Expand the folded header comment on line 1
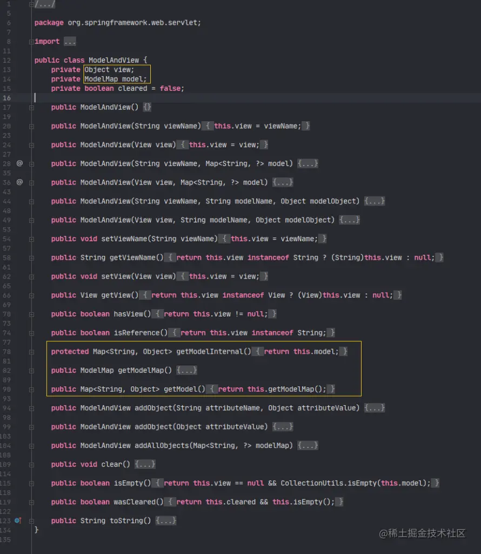 31,4
